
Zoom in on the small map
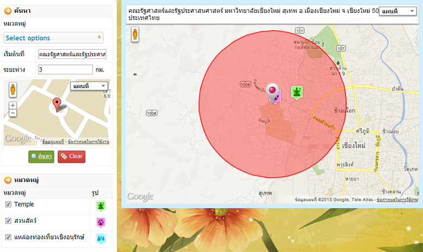(12, 105)
